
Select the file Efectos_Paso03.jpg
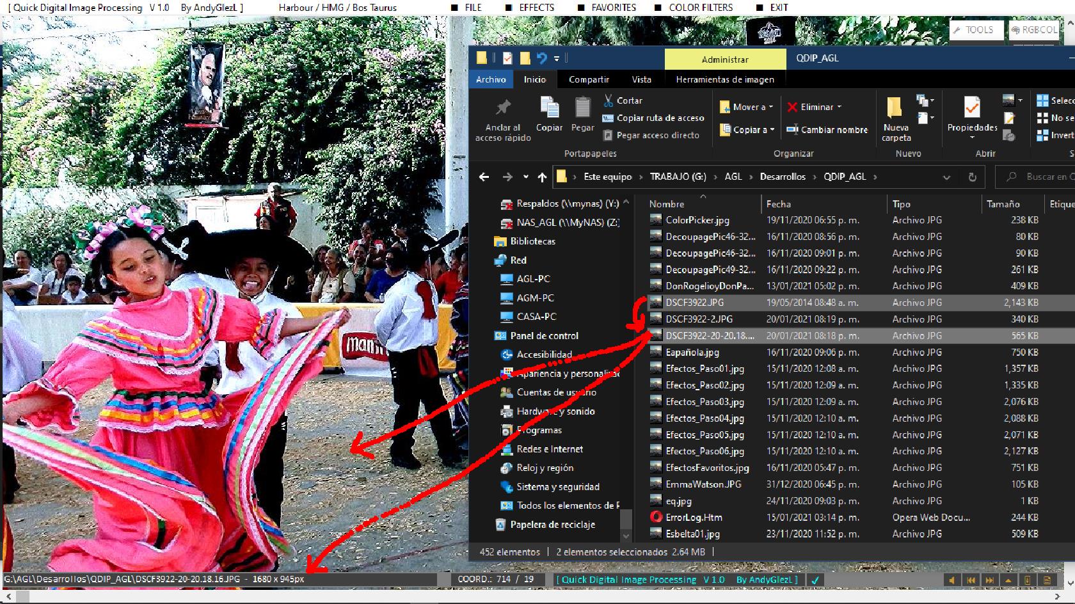[704, 402]
